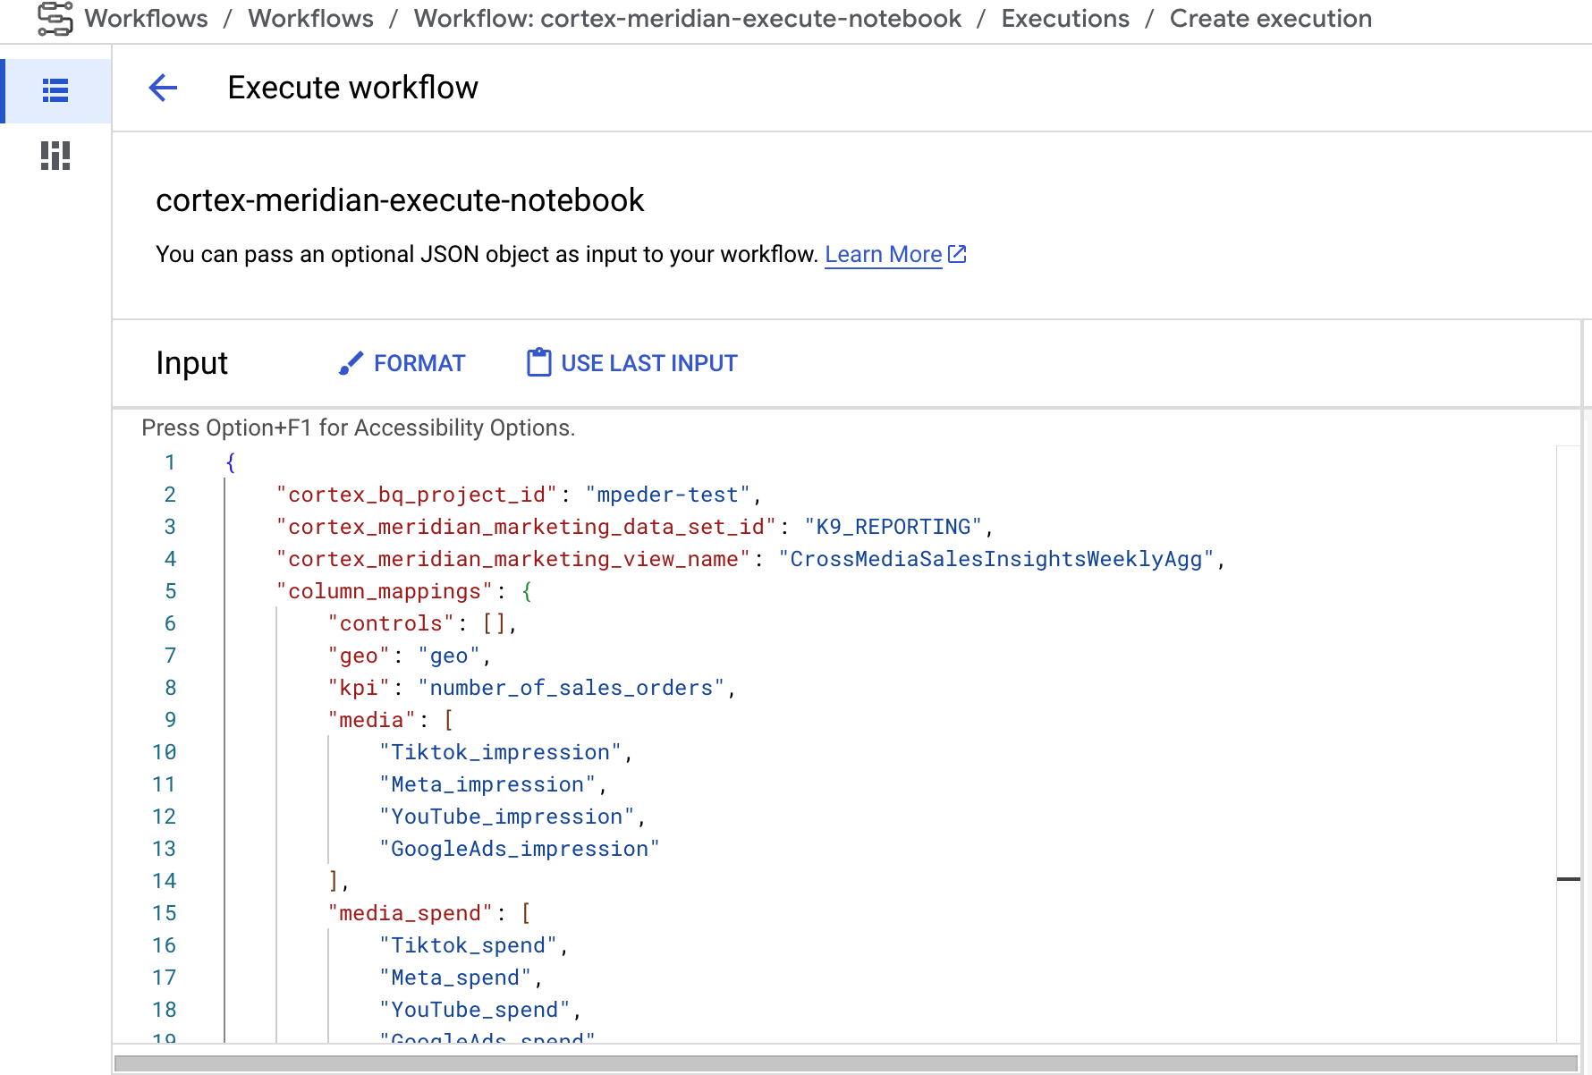Open the dashboard view icon in the sidebar
Screen dimensions: 1592x1075
[55, 156]
